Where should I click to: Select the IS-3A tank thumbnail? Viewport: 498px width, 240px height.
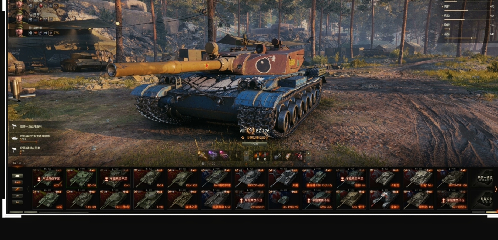(149, 178)
